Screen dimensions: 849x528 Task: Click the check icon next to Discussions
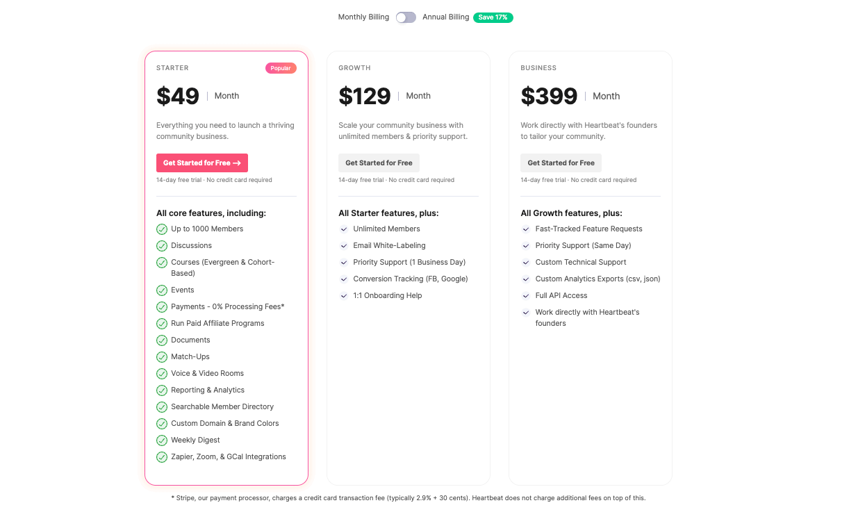[162, 246]
